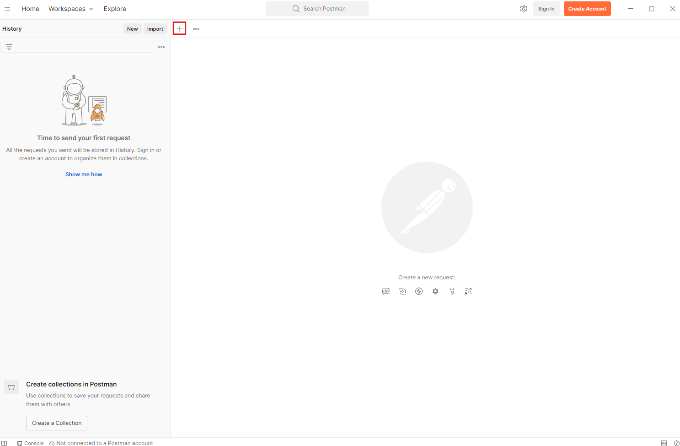
Task: Create a new MQTT request
Action: click(x=468, y=291)
